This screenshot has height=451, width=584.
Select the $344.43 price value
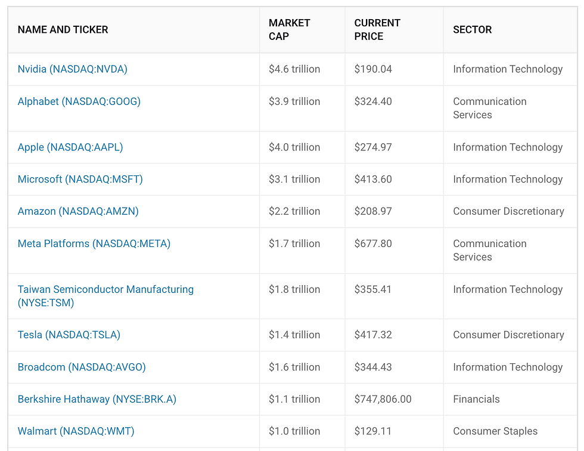click(x=373, y=367)
